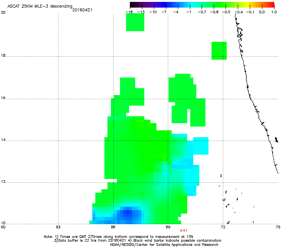This screenshot has height=247, width=281.
Task: Click the colorbar label -0.7
Action: tap(202, 12)
